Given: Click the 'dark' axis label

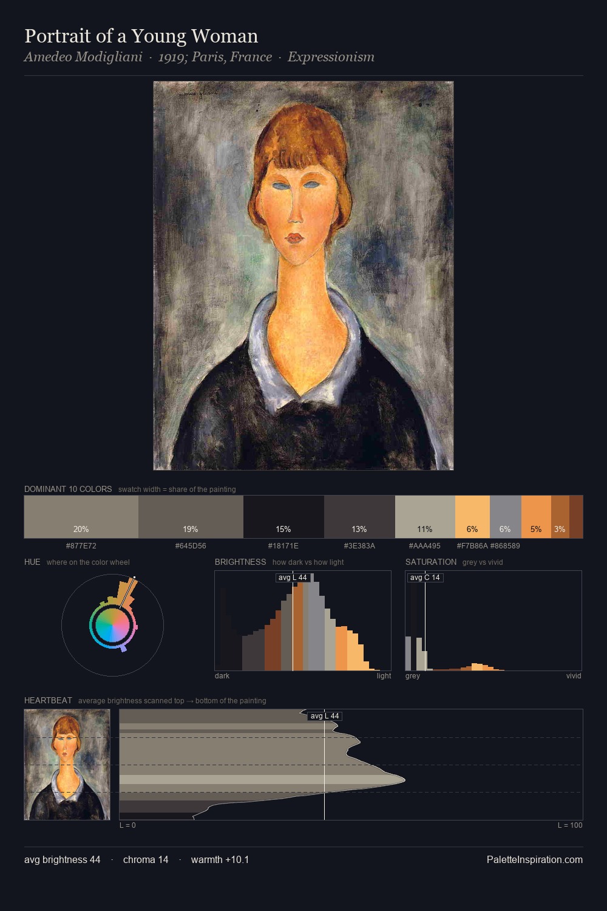Looking at the screenshot, I should tap(222, 676).
